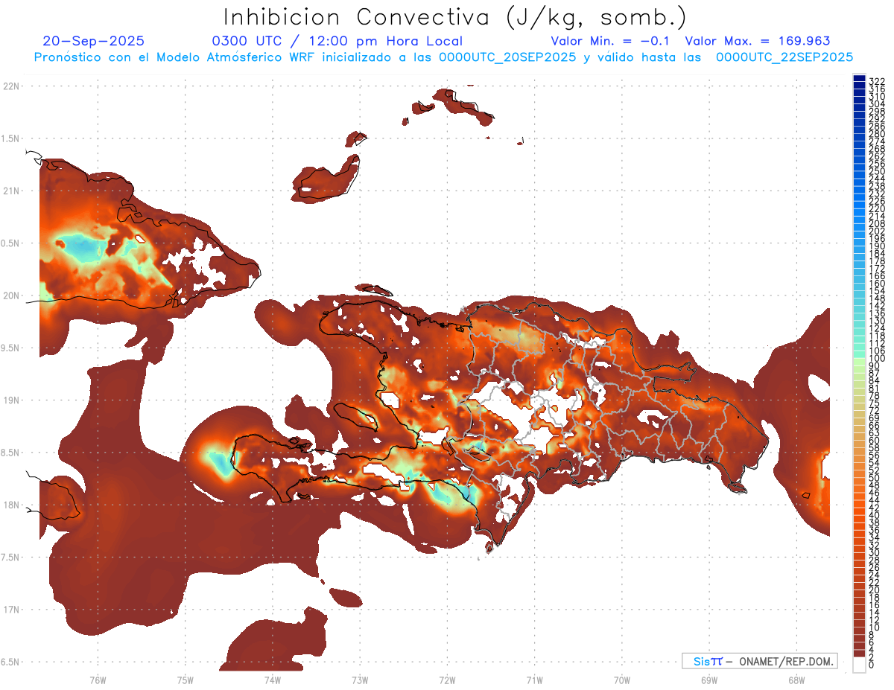This screenshot has height=690, width=894.
Task: Click the latitude label '8.5N'
Action: pos(10,453)
